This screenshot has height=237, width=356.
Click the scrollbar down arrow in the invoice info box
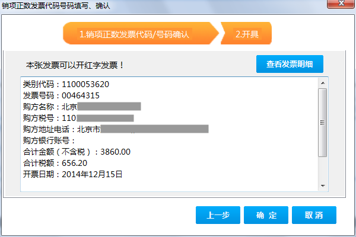click(x=323, y=185)
